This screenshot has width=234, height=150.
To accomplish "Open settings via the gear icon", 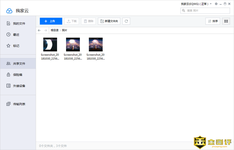I will point(216,4).
